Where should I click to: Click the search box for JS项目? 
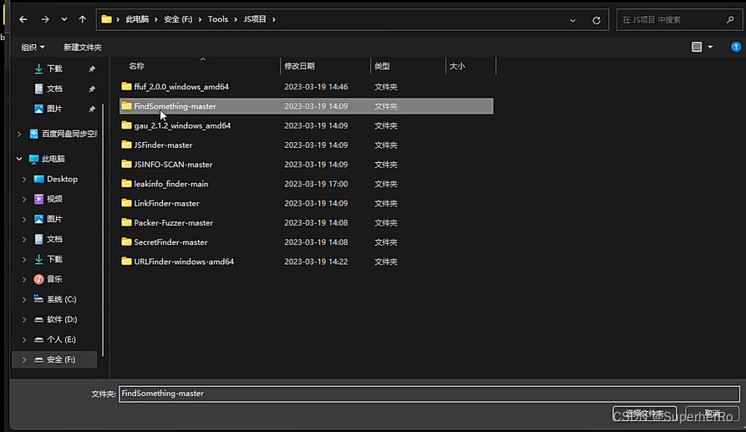pyautogui.click(x=679, y=19)
